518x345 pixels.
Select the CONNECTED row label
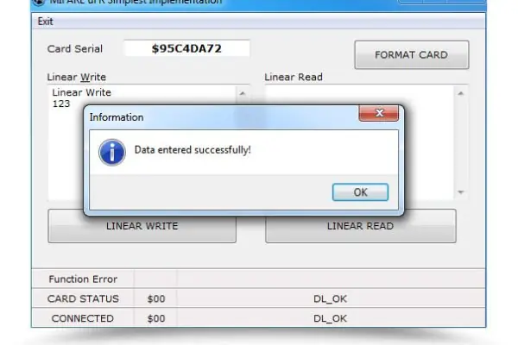tap(83, 318)
